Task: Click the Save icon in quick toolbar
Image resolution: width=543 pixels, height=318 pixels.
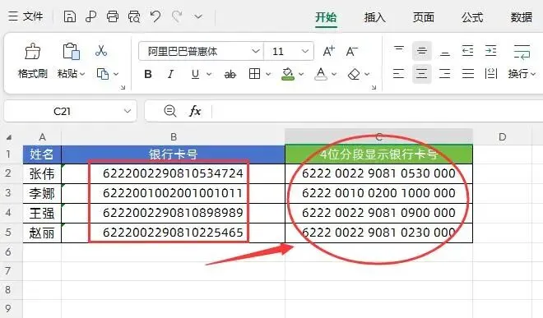Action: pos(70,16)
